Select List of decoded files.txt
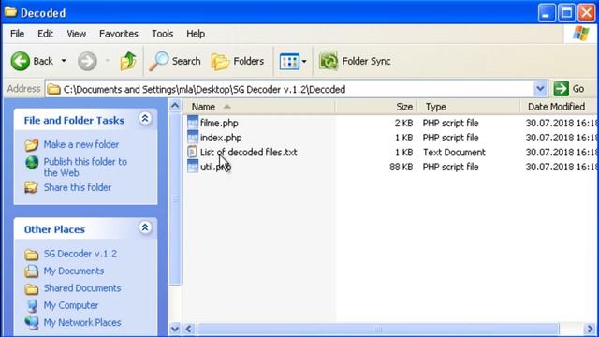The height and width of the screenshot is (337, 599). pyautogui.click(x=249, y=152)
